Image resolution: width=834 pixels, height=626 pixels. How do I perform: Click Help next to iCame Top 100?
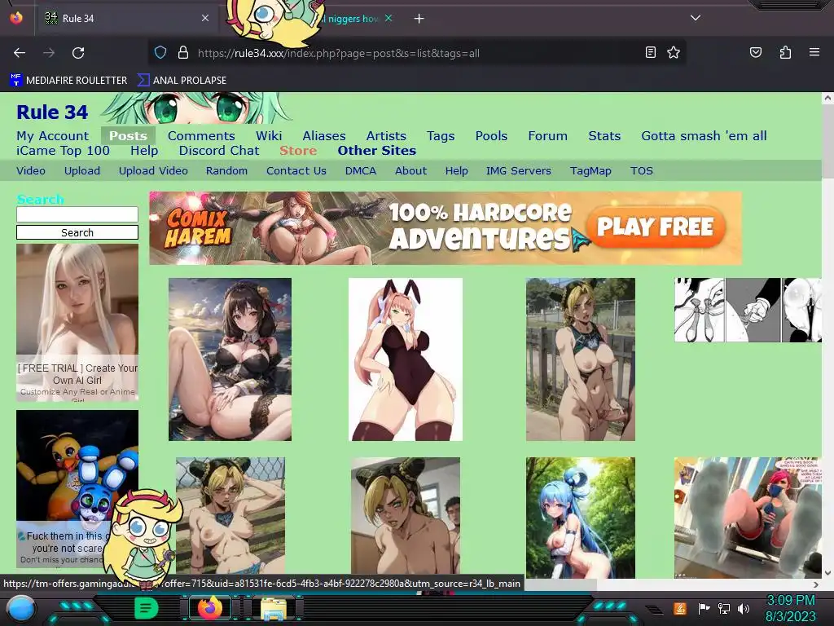pos(144,151)
